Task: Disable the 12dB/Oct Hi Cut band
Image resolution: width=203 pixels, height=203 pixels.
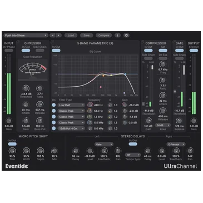Action: [x=54, y=128]
